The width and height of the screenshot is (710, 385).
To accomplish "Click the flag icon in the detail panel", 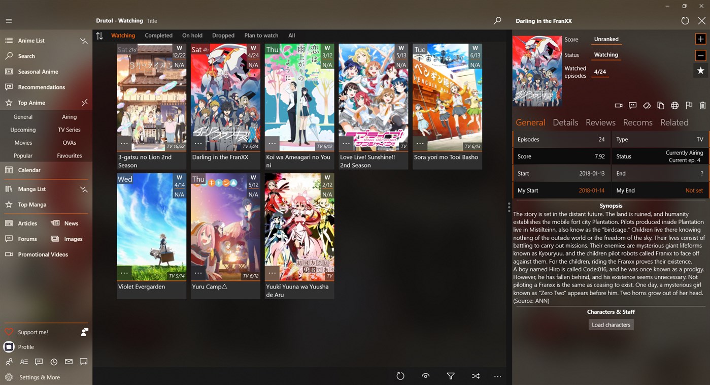I will coord(689,106).
